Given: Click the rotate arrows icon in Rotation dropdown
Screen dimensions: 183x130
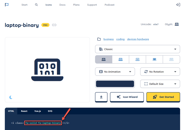Looking at the screenshot, I should coord(146,72).
